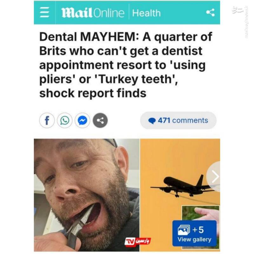The height and width of the screenshot is (254, 254).
Task: Click the MailOnline logo
Action: [93, 13]
